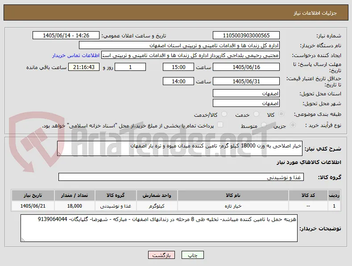Viewport: 352px width, 266px height.
Task: Click the remaining time countdown 21:16:43
Action: coord(84,67)
